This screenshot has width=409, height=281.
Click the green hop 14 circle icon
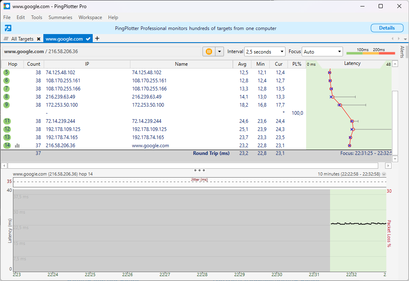click(x=7, y=145)
